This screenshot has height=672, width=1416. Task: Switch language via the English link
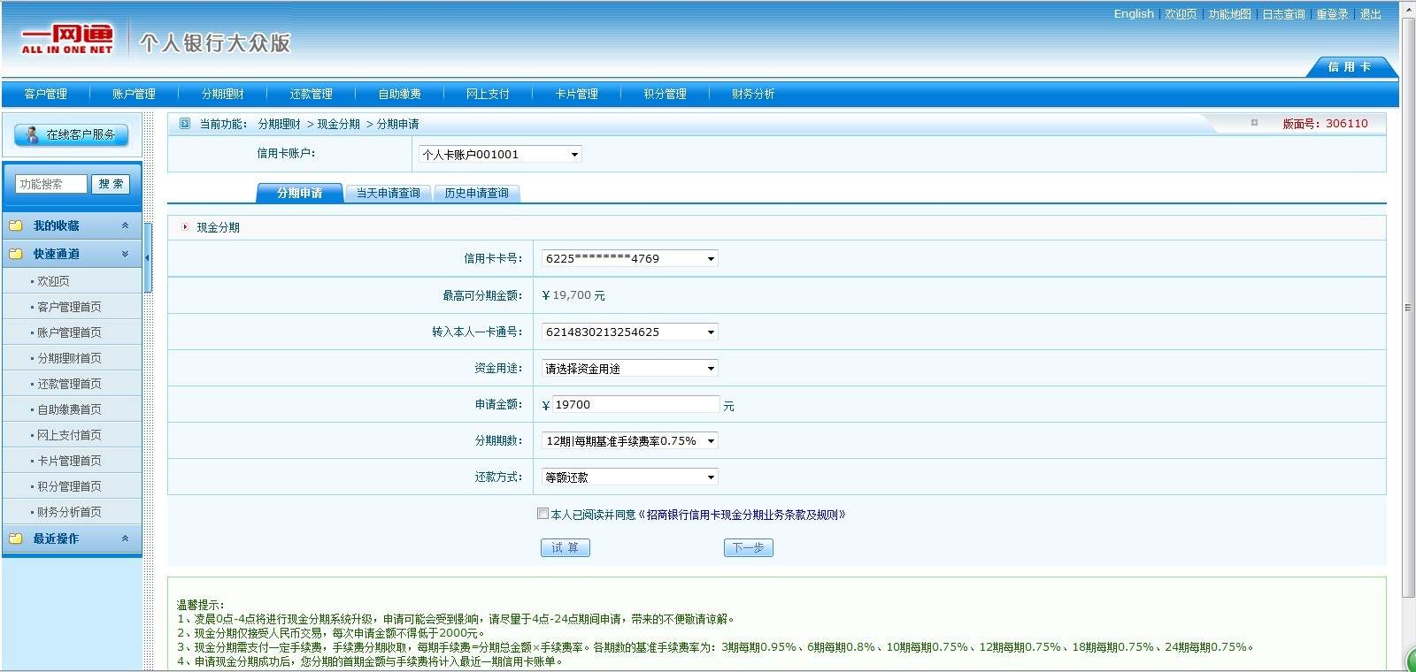click(1134, 13)
